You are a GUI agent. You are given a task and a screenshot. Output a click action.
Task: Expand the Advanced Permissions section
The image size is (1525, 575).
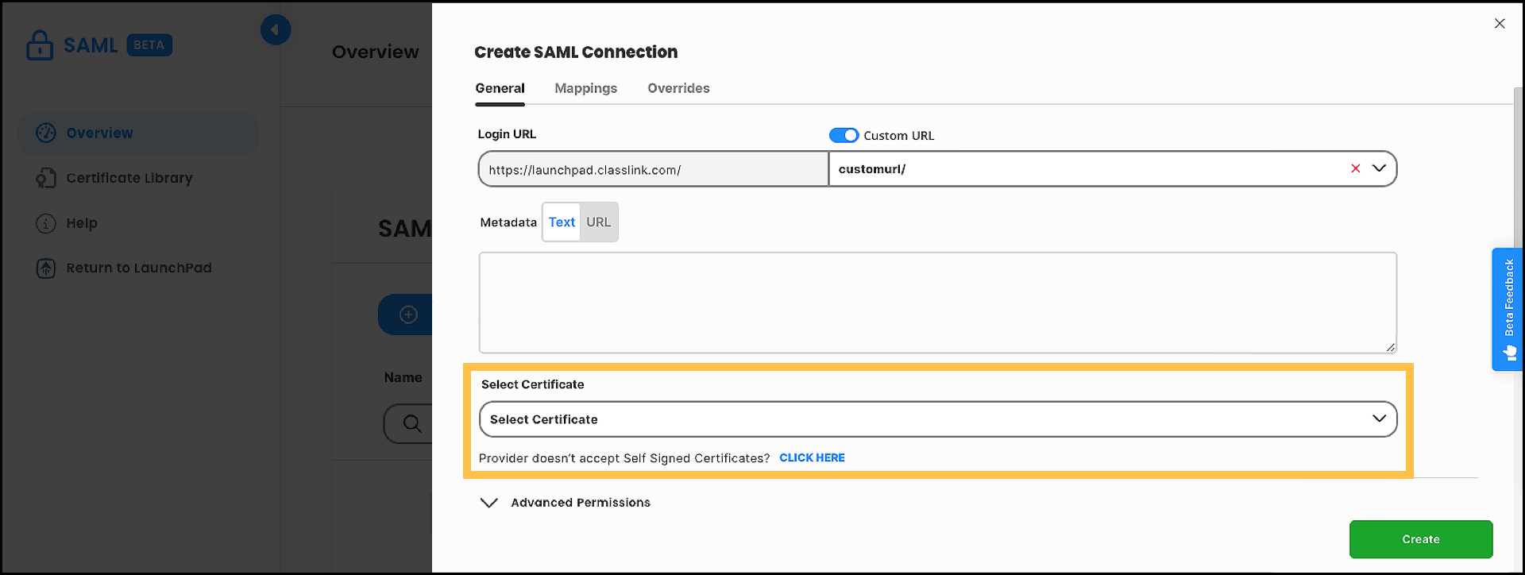coord(489,503)
